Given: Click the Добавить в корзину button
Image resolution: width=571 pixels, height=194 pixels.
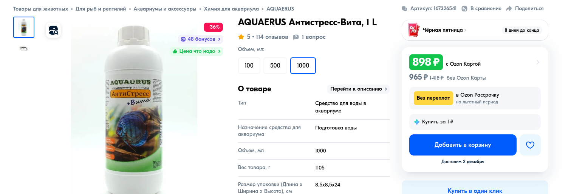Looking at the screenshot, I should click(463, 145).
